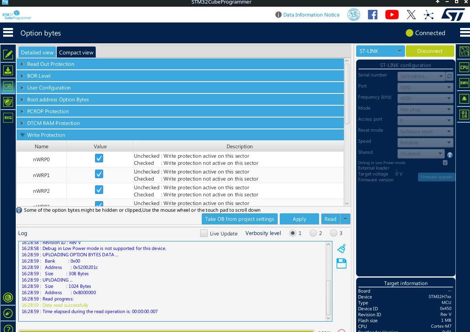
Task: Switch to the Compact view tab
Action: [x=76, y=52]
